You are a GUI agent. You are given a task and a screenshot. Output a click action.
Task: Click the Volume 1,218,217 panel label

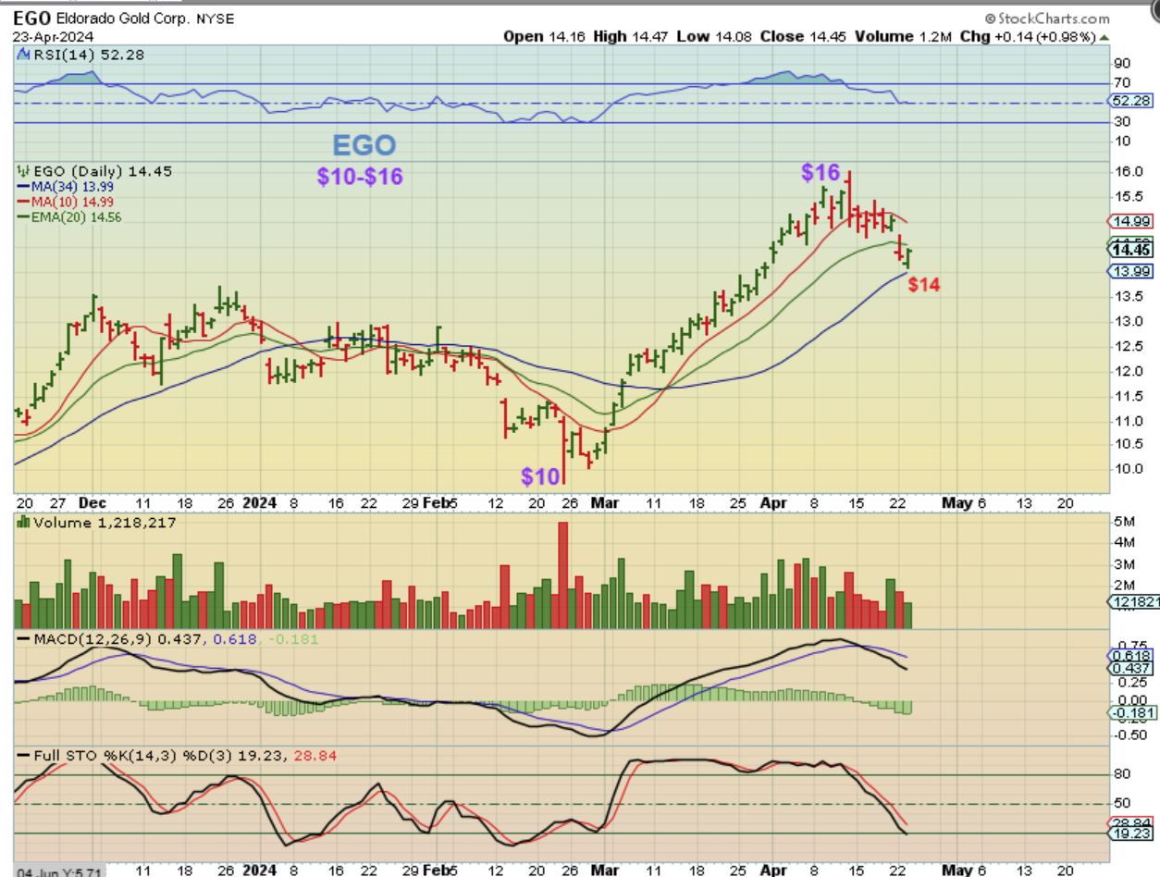coord(103,523)
